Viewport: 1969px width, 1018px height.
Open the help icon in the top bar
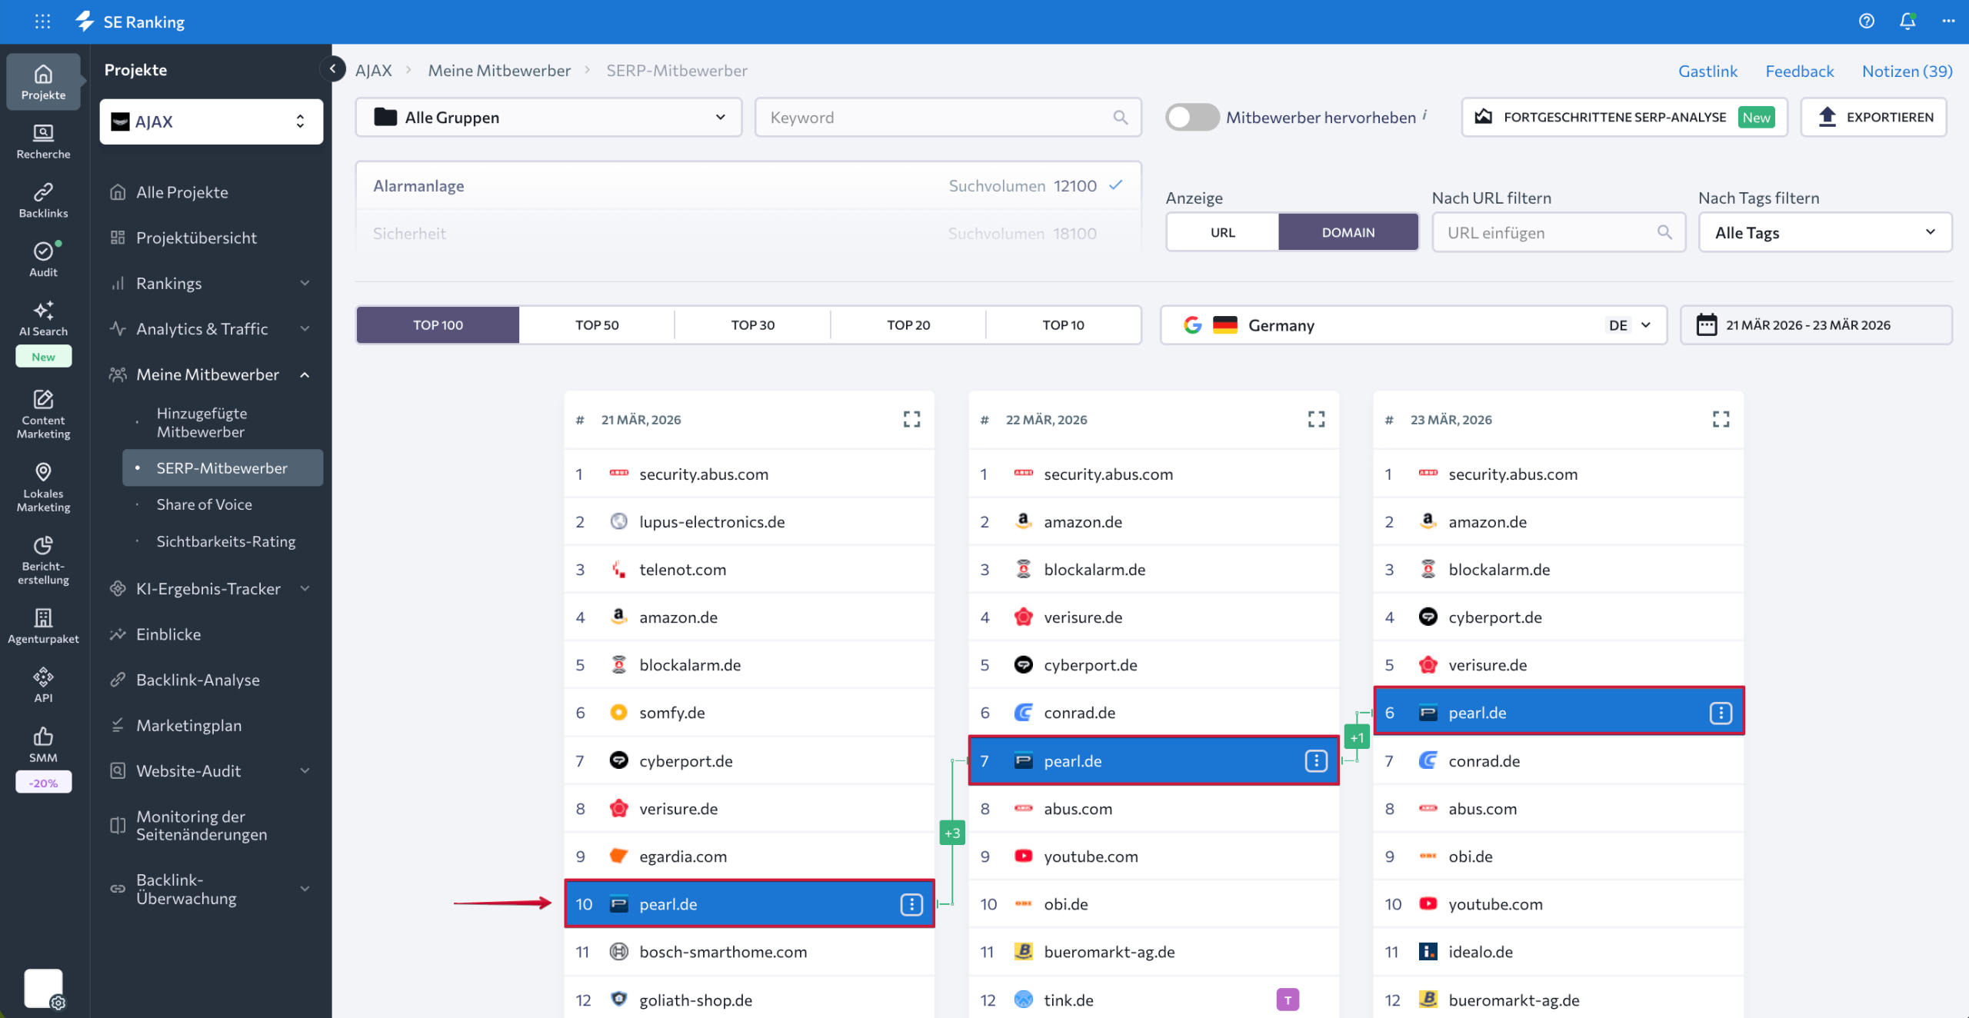click(x=1867, y=21)
